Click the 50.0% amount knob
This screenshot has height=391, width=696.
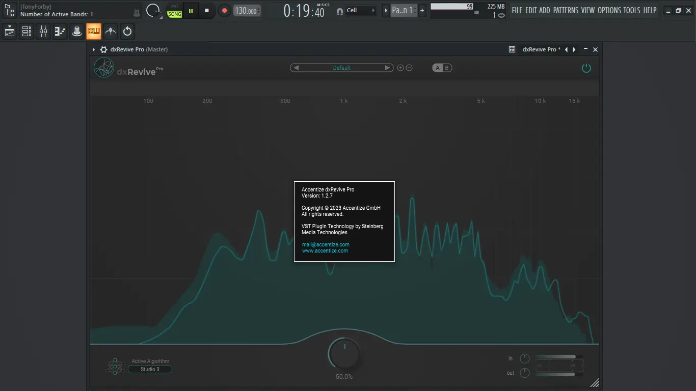click(344, 354)
